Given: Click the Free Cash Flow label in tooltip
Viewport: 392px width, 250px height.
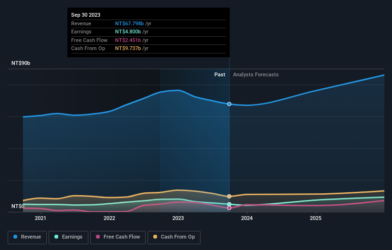Looking at the screenshot, I should (89, 40).
